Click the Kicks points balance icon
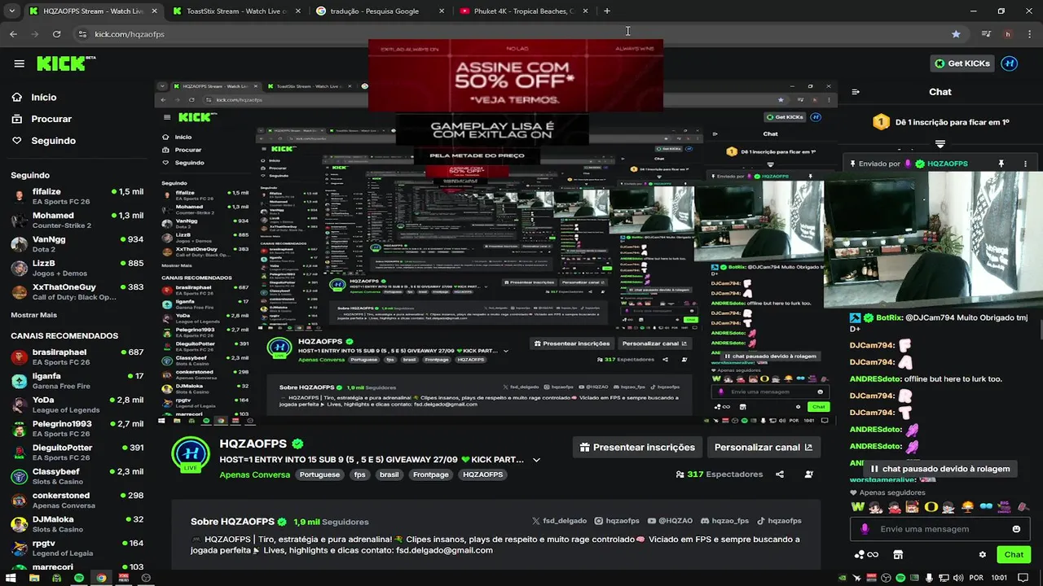This screenshot has width=1043, height=586. tap(866, 554)
